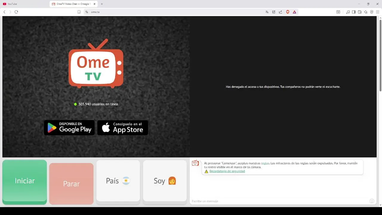Click the open-in-new-window icon in address bar
382x215 pixels.
[274, 12]
